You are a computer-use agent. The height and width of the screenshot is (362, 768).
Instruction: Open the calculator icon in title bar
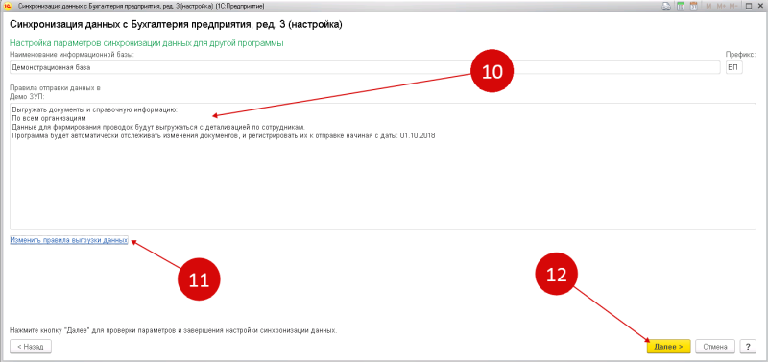click(681, 7)
